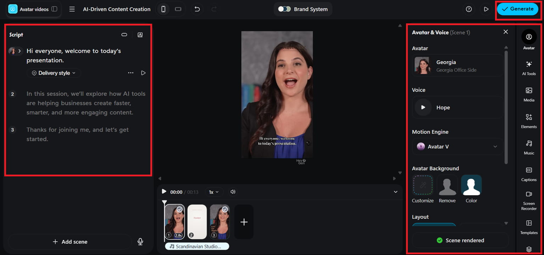
Task: Open the Screen Recorder sidebar tab
Action: [529, 201]
